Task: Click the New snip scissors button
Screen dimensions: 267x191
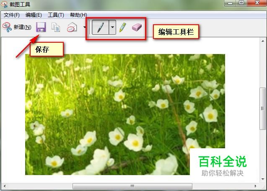Action: coord(17,27)
